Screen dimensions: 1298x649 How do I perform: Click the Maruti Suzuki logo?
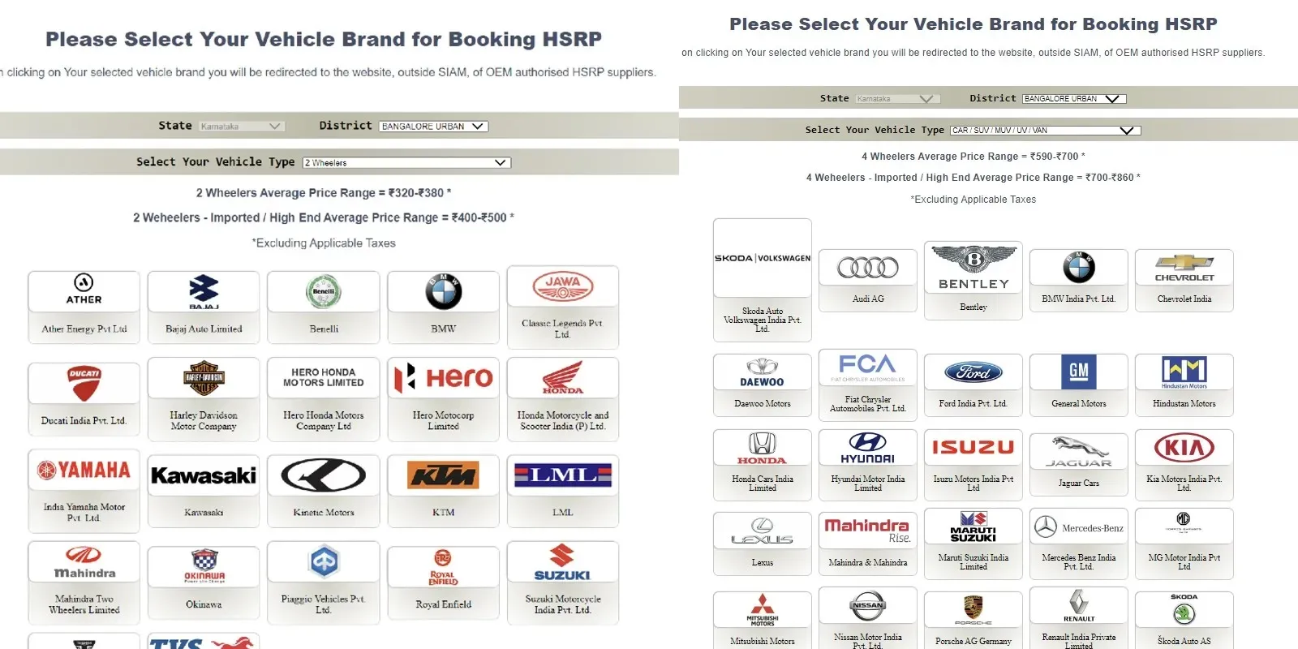click(x=973, y=527)
